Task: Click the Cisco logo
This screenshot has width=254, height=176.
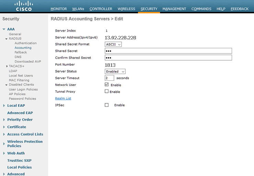Action: click(24, 7)
